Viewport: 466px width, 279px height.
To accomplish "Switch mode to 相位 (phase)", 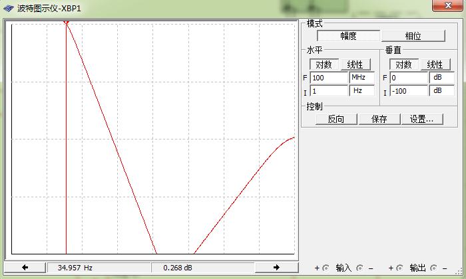I will (x=413, y=37).
